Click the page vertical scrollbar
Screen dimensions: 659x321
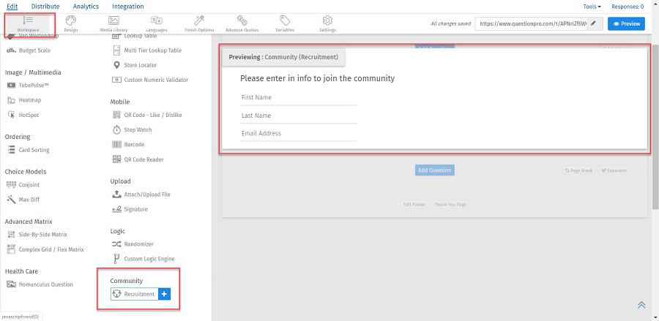(655, 126)
